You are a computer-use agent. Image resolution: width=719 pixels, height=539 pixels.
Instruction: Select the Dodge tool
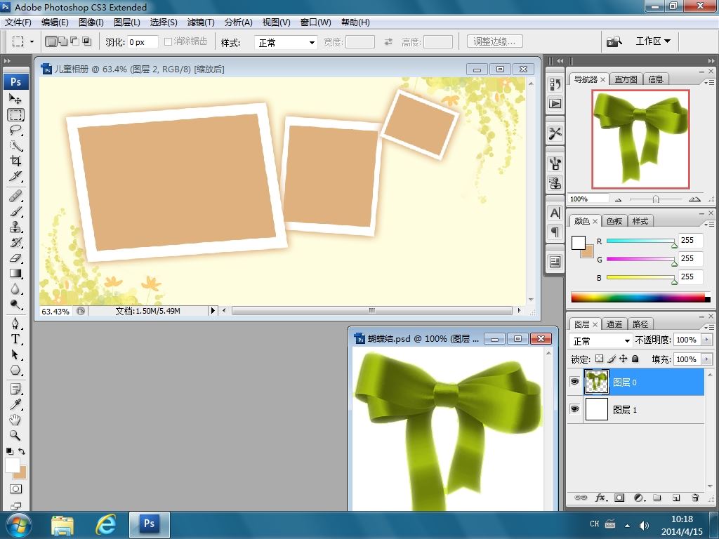(x=15, y=305)
